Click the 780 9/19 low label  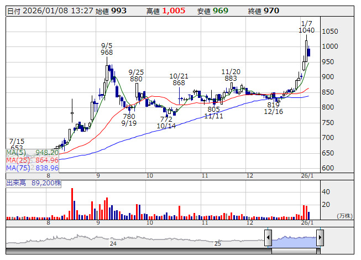(129, 119)
